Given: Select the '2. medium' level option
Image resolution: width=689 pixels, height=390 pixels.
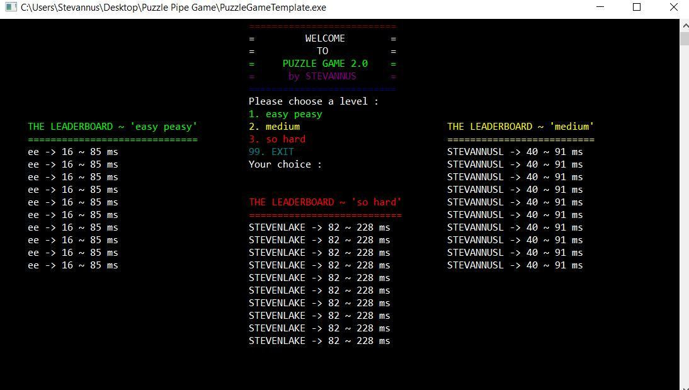Looking at the screenshot, I should (x=274, y=127).
